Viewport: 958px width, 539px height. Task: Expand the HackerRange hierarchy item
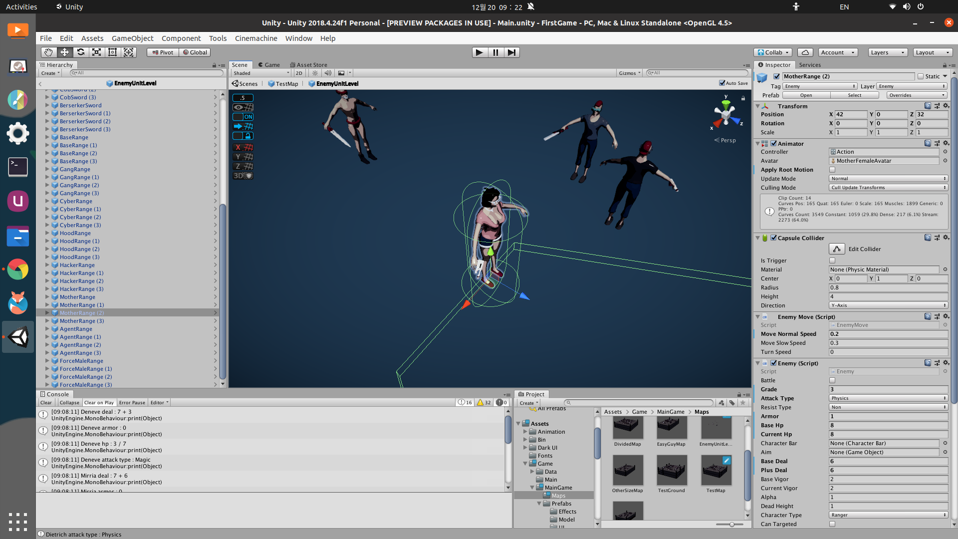(x=47, y=265)
